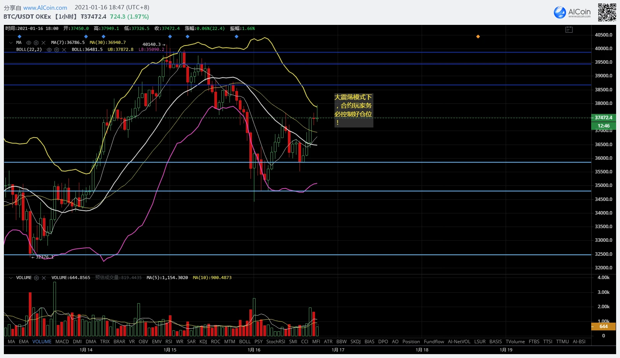Viewport: 620px width, 358px height.
Task: Select the AI-NetVOL indicator
Action: [459, 342]
